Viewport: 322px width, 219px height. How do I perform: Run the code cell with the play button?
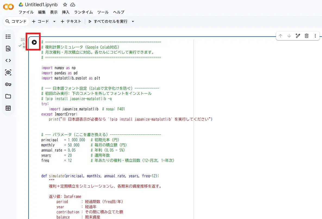34,42
